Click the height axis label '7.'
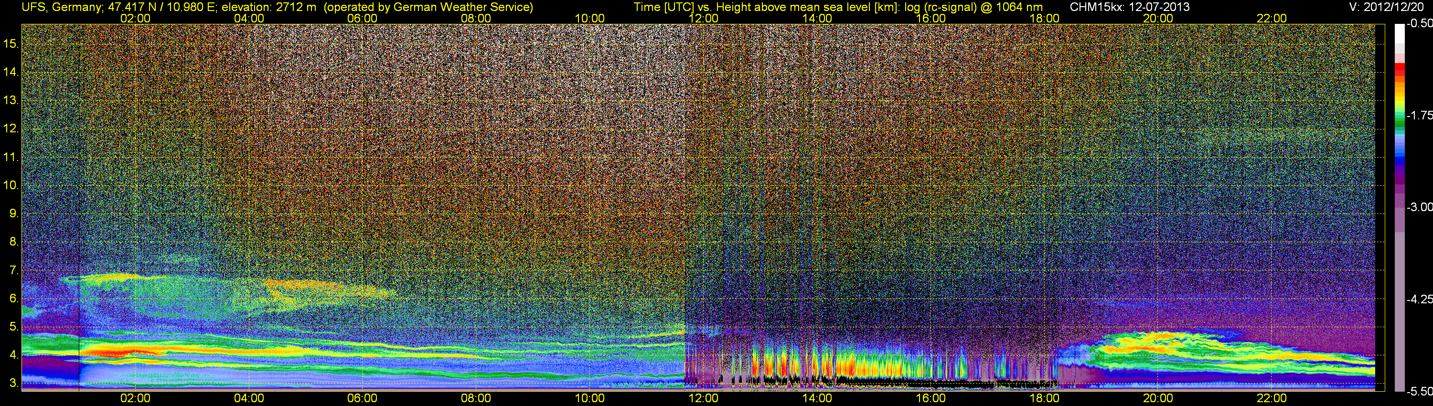Viewport: 1433px width, 406px height. [x=14, y=270]
